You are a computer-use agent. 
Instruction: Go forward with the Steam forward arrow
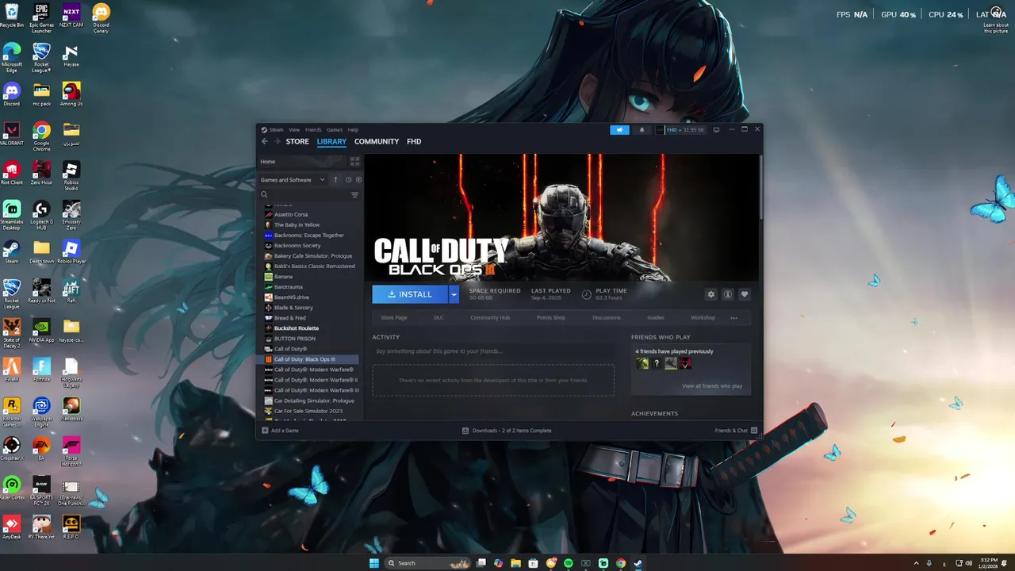(277, 141)
